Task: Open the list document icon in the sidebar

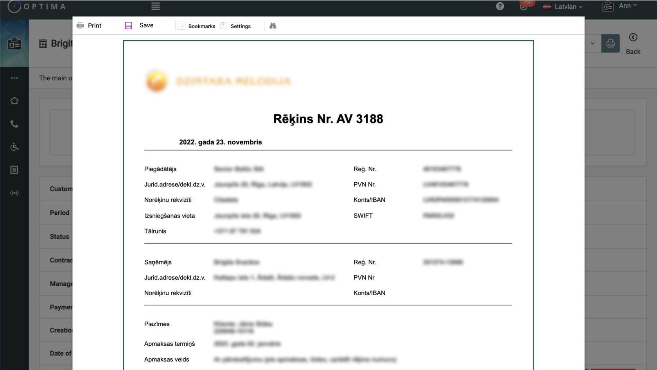Action: click(x=14, y=170)
